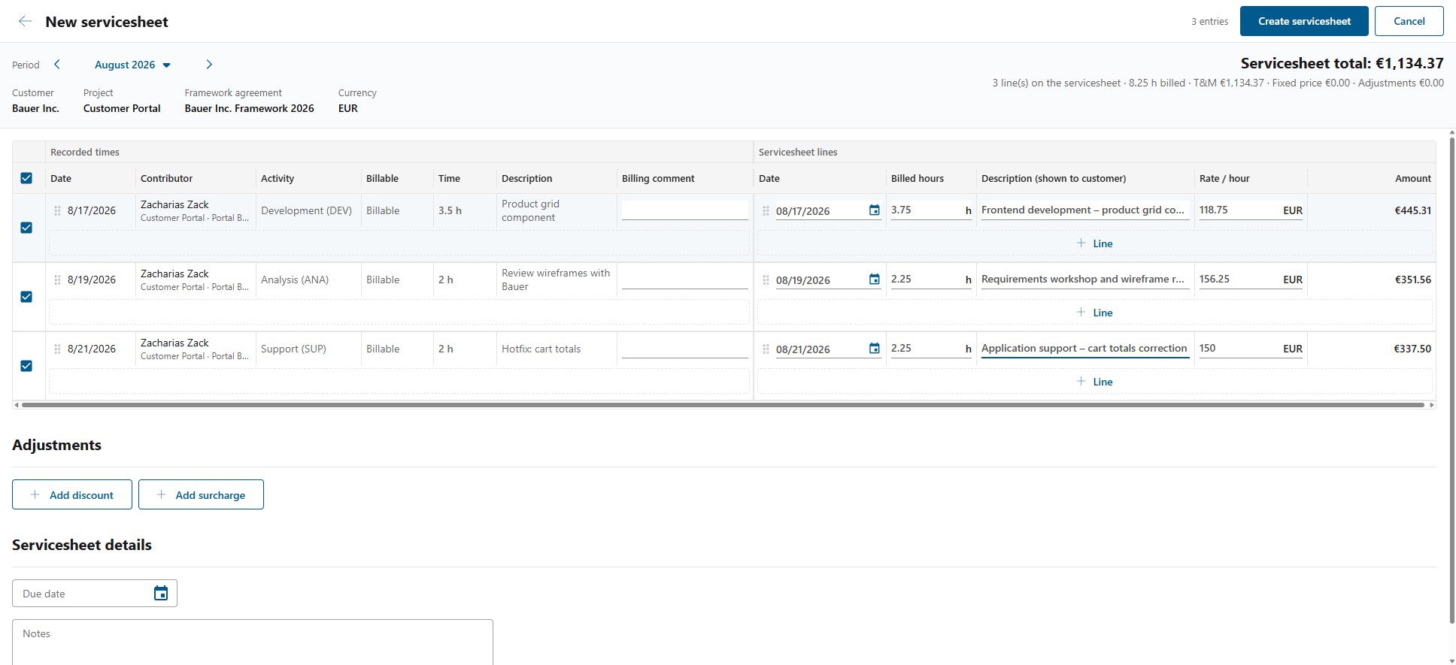Viewport: 1456px width, 665px height.
Task: Edit billed hours field showing 3.75
Action: click(x=931, y=210)
